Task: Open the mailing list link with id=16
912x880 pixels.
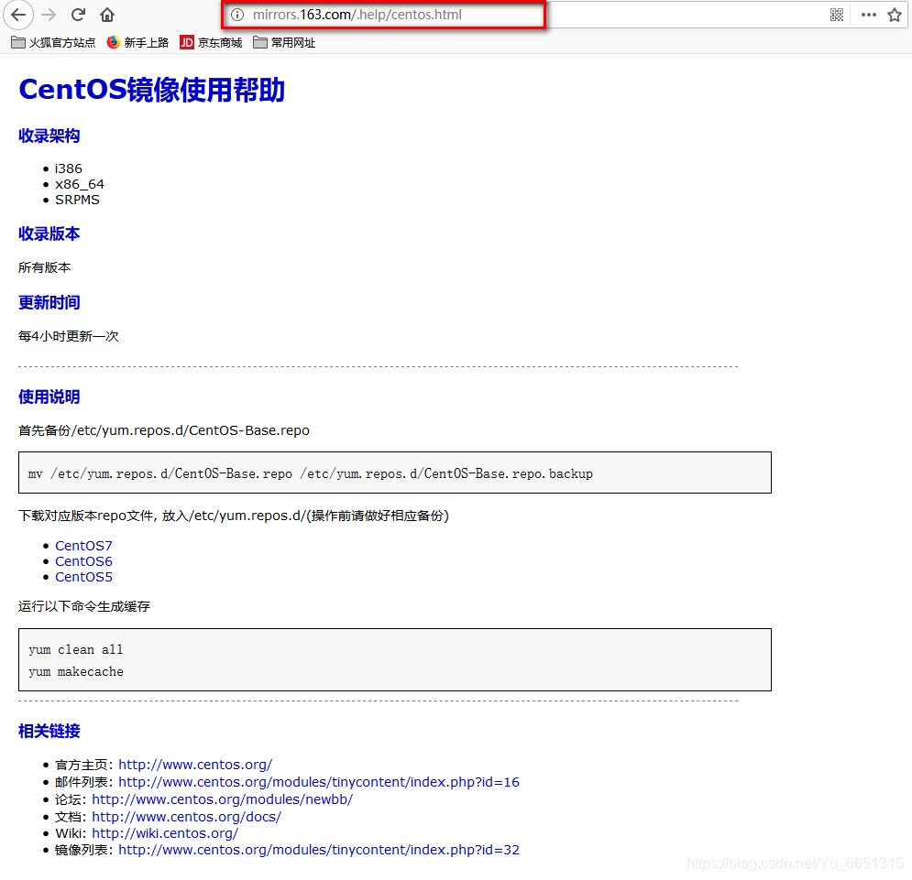Action: coord(319,782)
